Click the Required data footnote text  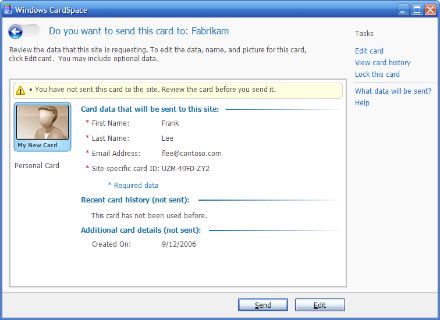tap(133, 186)
